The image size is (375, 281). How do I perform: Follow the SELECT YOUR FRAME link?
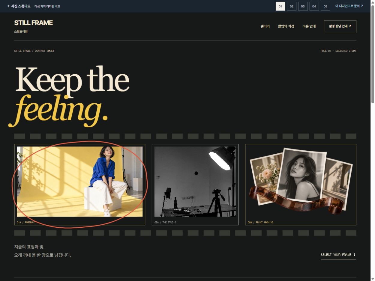[338, 255]
